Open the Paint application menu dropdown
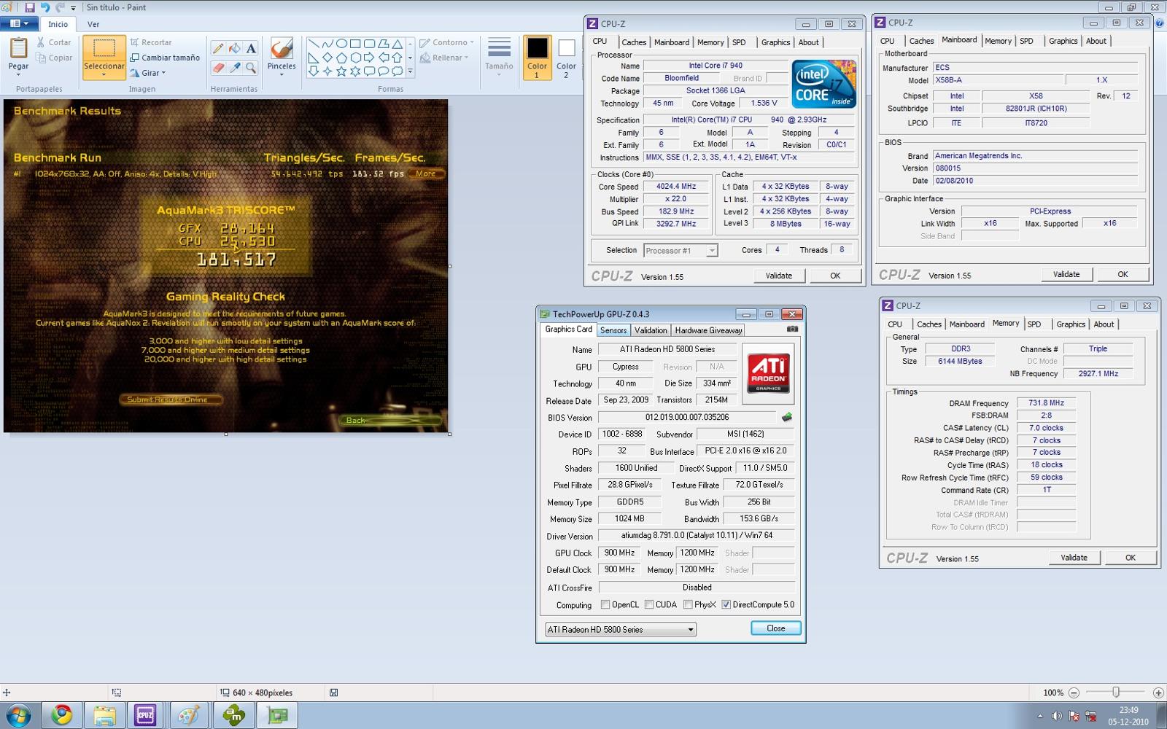This screenshot has height=729, width=1167. (20, 23)
